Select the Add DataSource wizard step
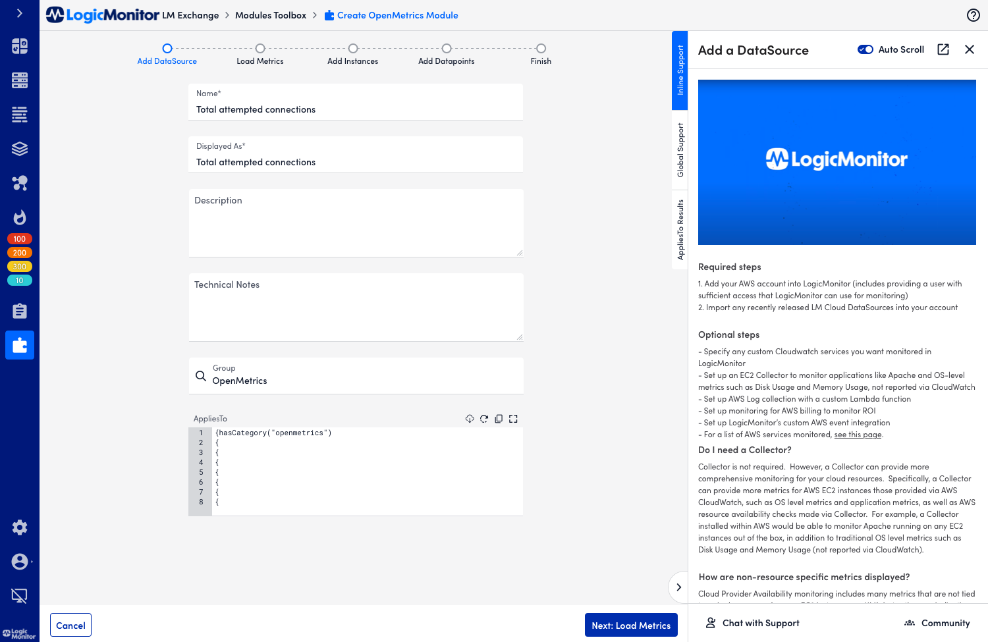The height and width of the screenshot is (642, 988). pos(167,55)
